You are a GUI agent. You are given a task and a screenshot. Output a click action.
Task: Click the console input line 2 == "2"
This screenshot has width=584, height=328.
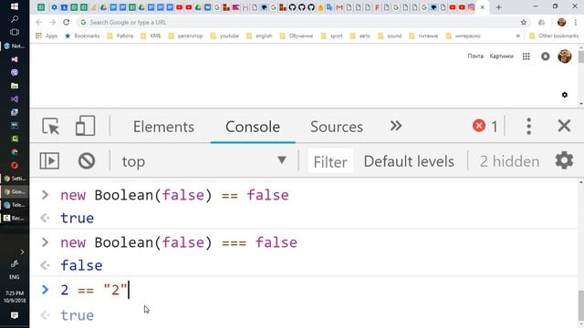coord(94,290)
